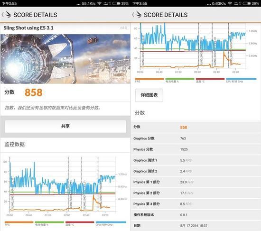The height and width of the screenshot is (231, 261).
Task: Tap the Wi-Fi icon in left status bar
Action: [99, 3]
